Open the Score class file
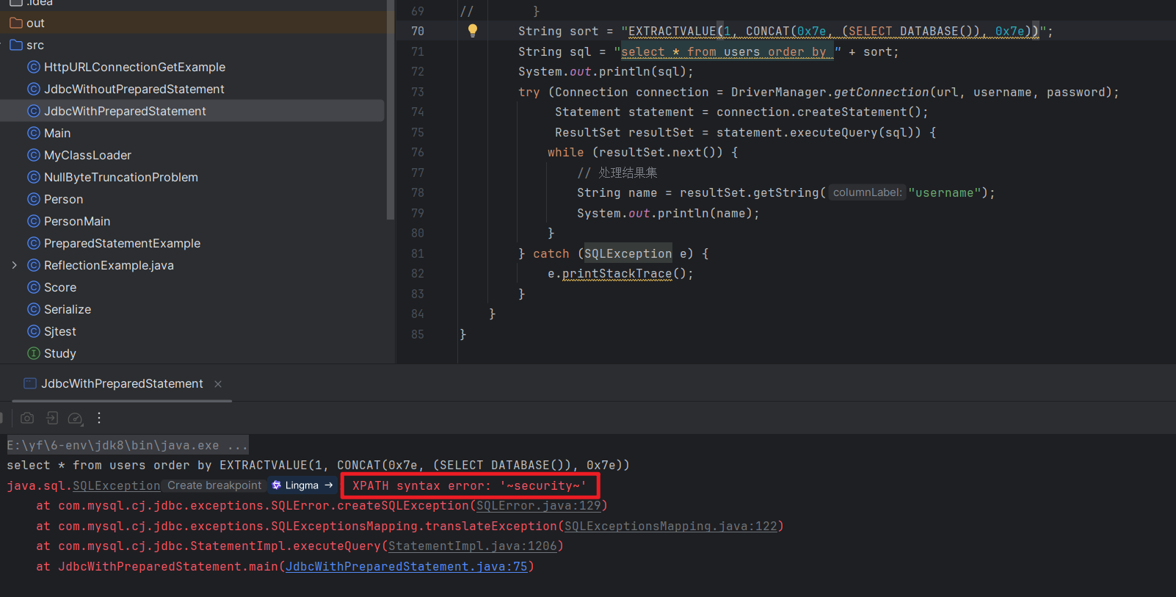 (60, 287)
